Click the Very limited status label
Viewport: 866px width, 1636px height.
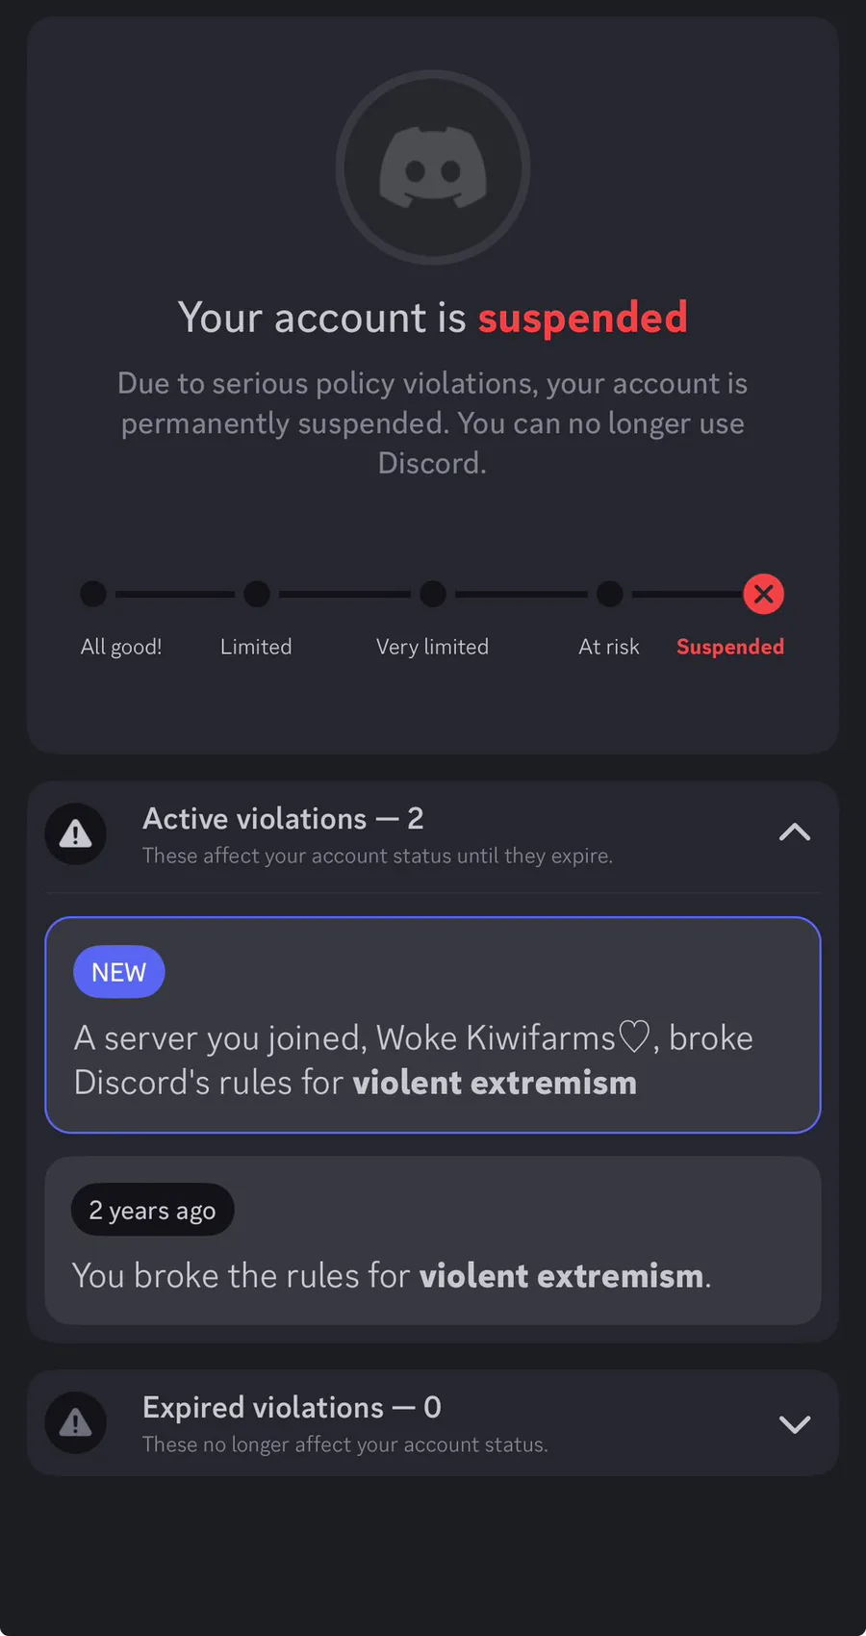[x=432, y=647]
